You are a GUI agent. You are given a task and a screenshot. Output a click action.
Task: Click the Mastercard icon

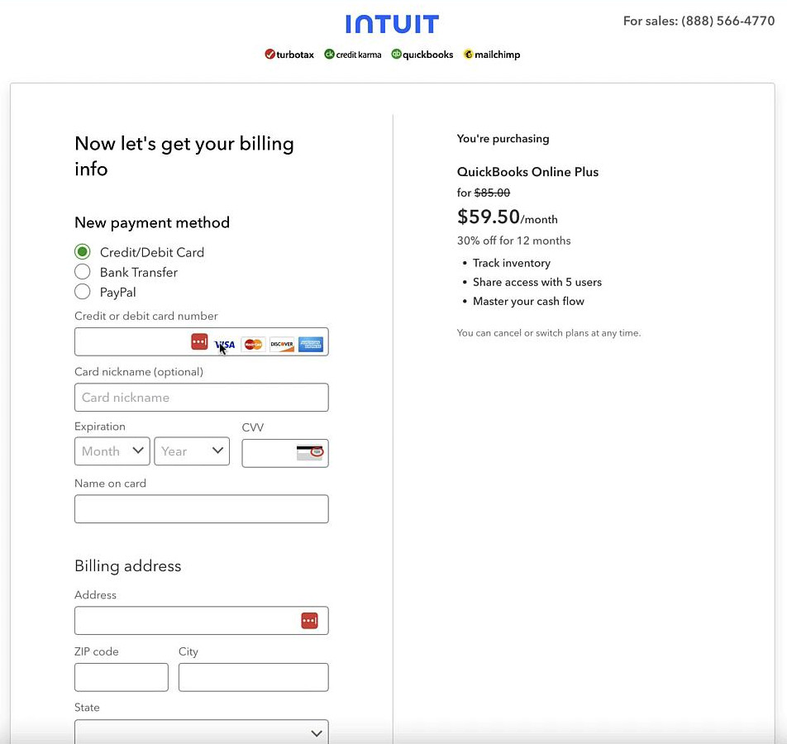pyautogui.click(x=253, y=345)
